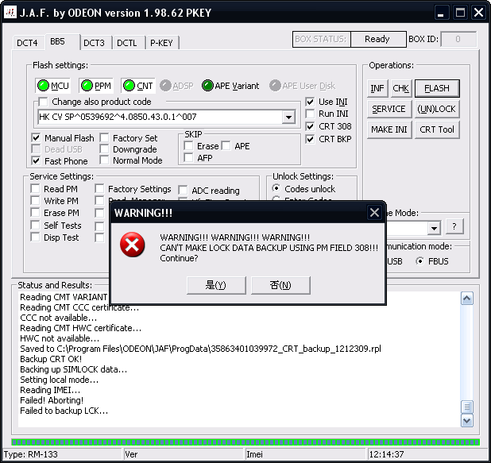Click the green progress bar
The width and height of the screenshot is (491, 463).
246,442
